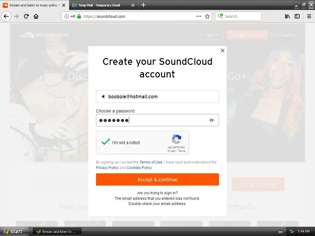Click the search magnifier icon

pos(220,16)
